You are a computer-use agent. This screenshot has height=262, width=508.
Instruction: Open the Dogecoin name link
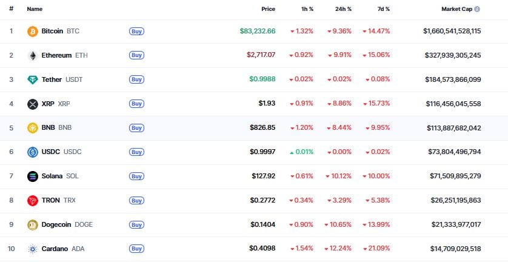pyautogui.click(x=56, y=224)
